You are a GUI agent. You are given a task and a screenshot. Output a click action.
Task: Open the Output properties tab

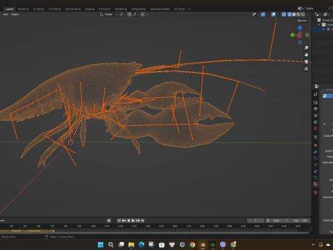click(x=316, y=109)
